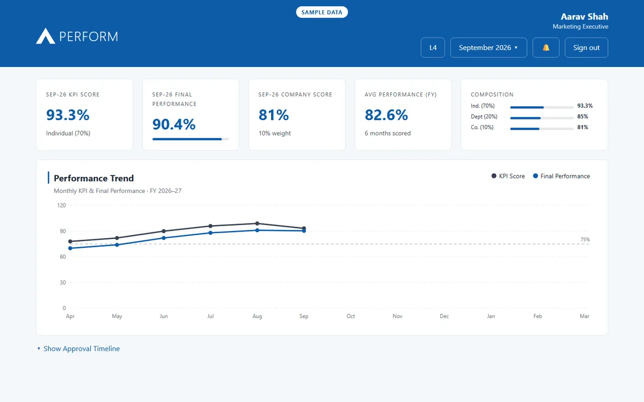Click the L4 level button
The width and height of the screenshot is (644, 402).
tap(433, 48)
